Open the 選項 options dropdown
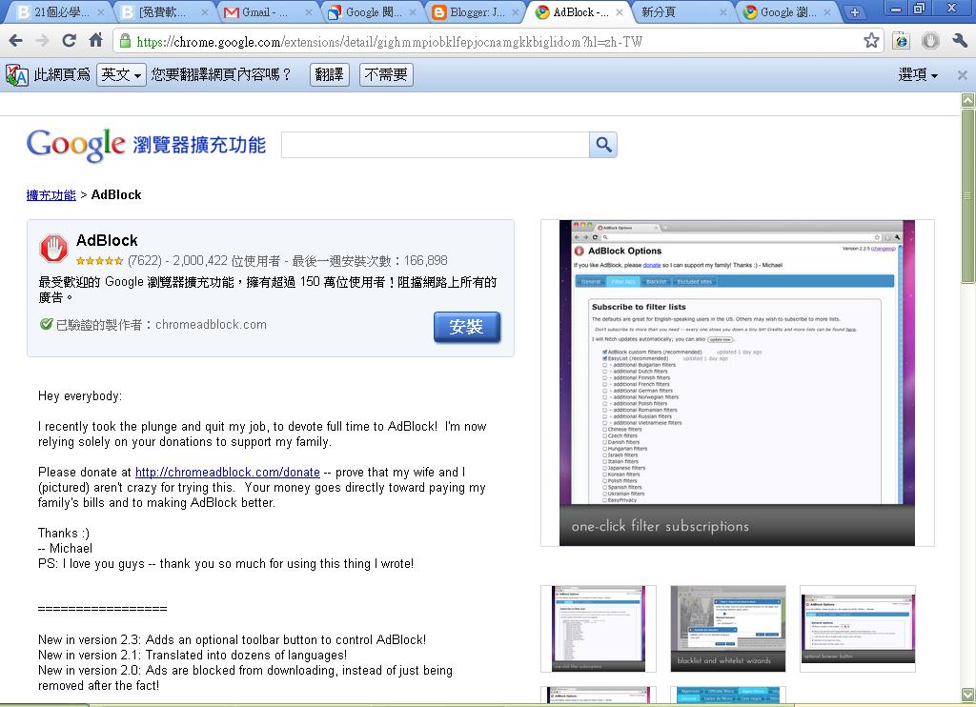This screenshot has height=707, width=976. pos(918,74)
